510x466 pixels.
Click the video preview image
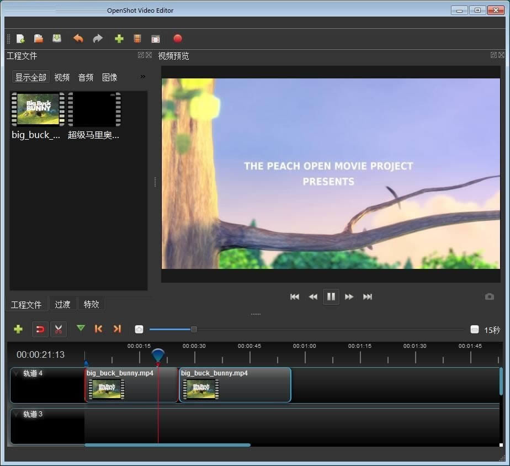click(331, 173)
